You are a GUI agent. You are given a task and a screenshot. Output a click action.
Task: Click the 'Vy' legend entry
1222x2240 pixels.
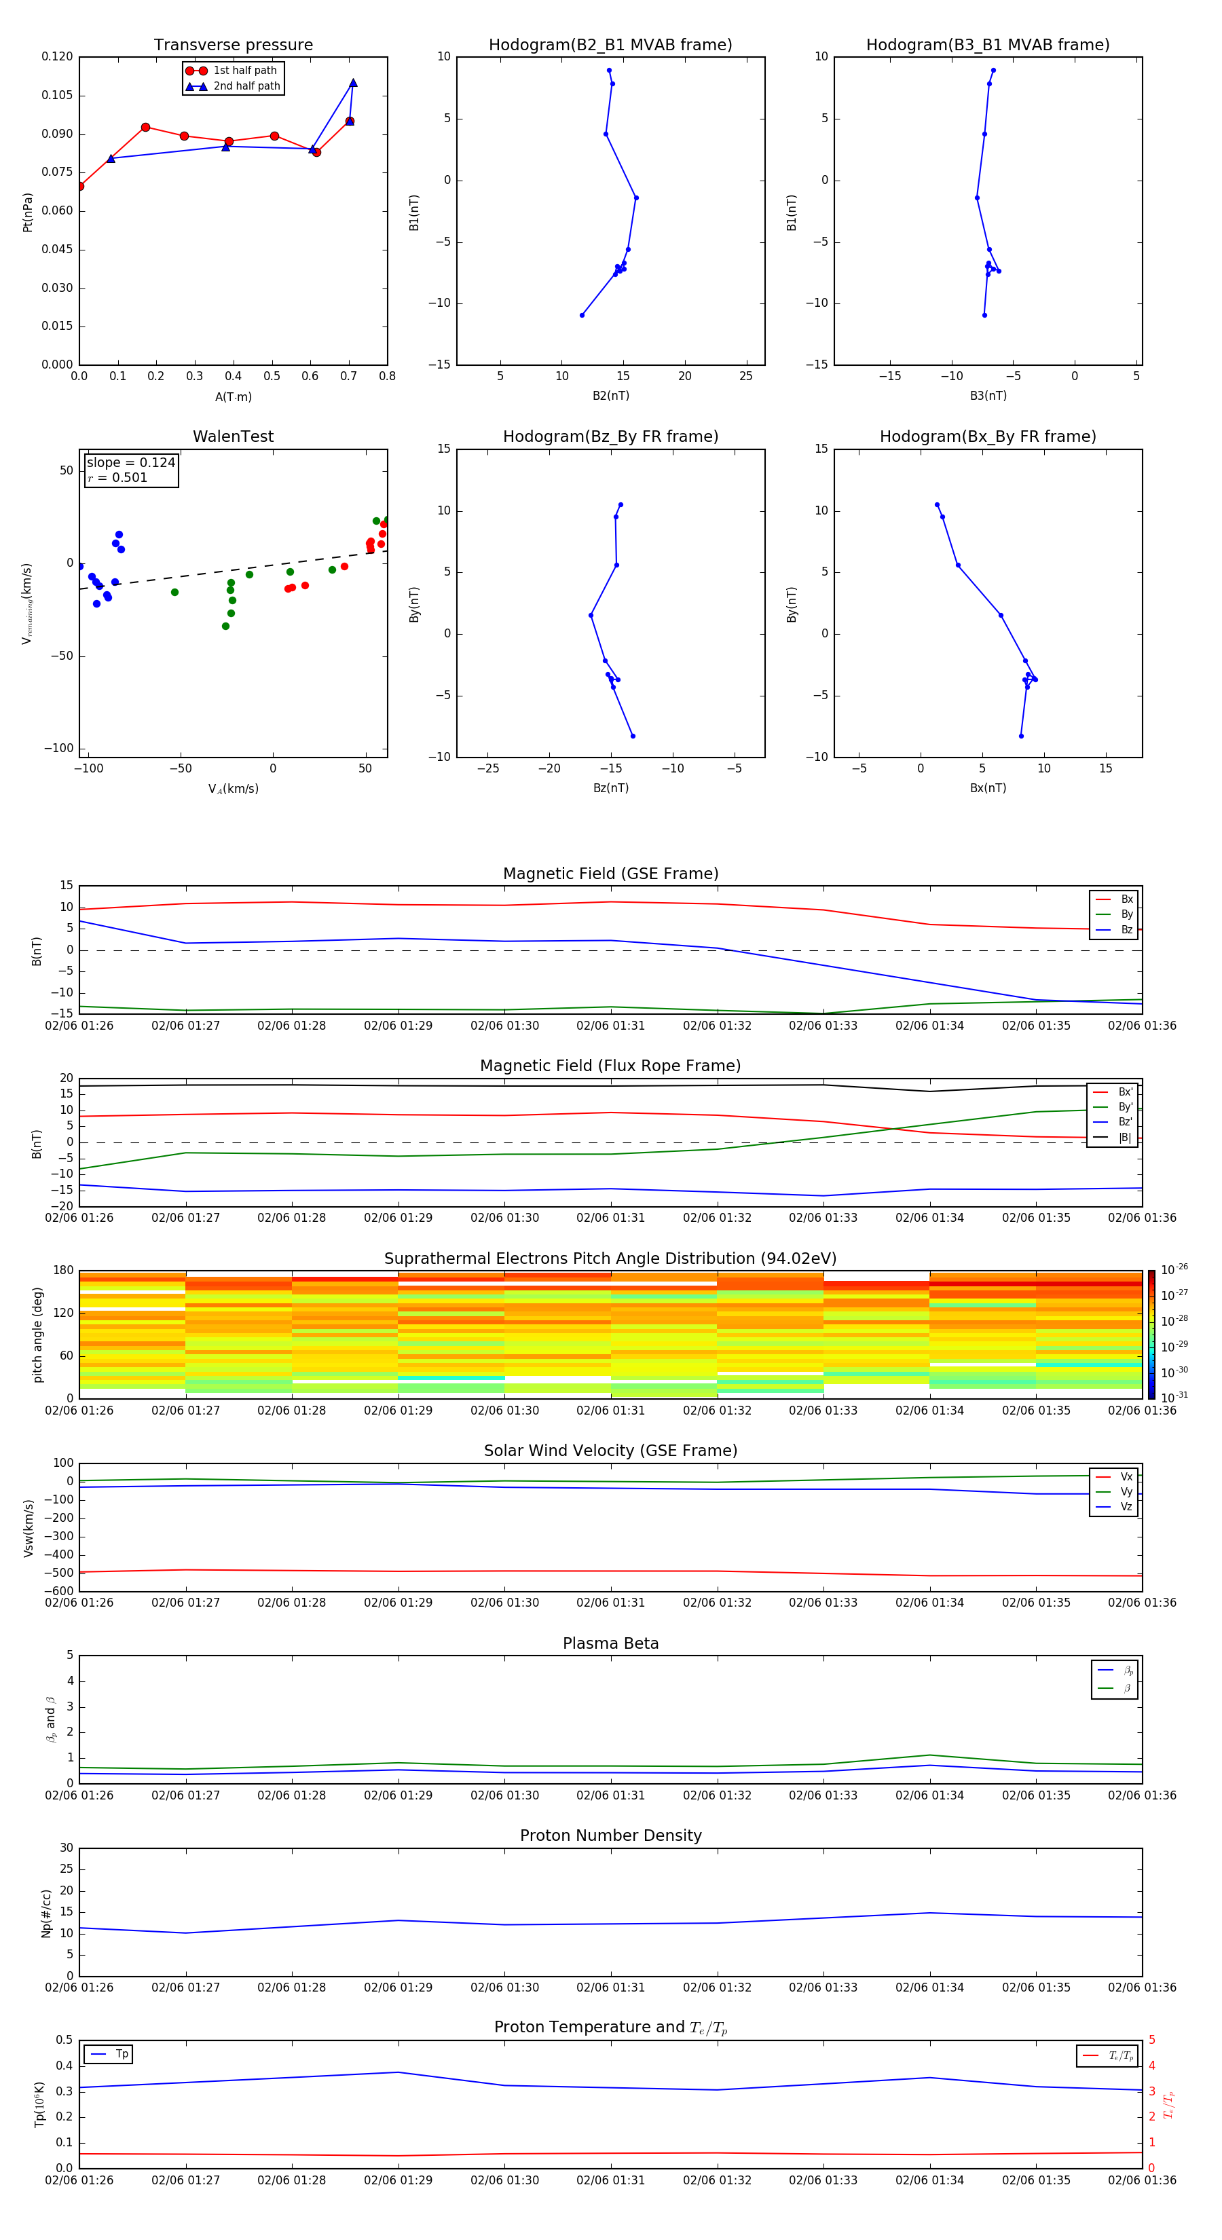1114,1491
